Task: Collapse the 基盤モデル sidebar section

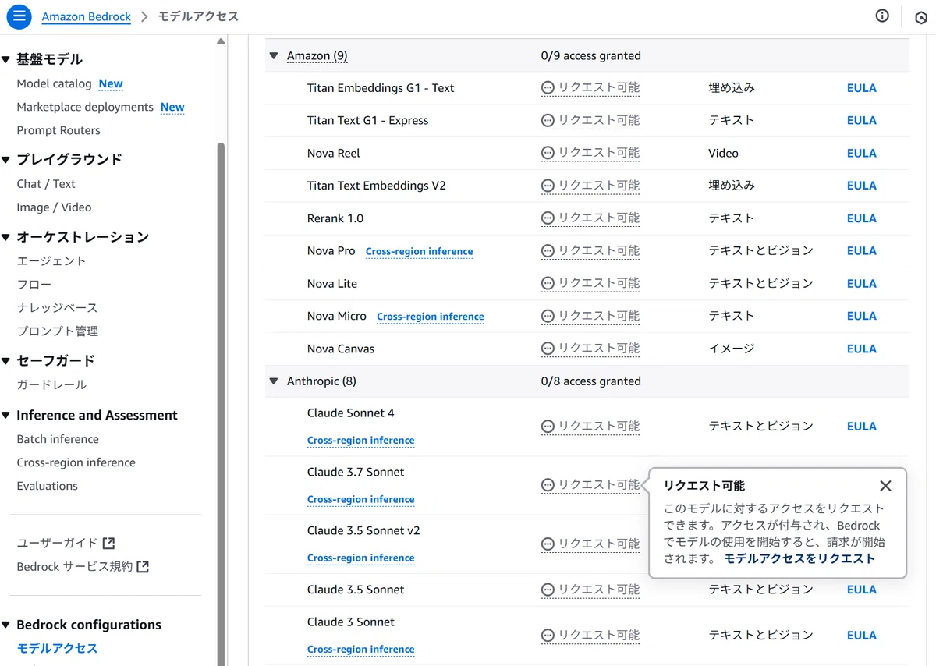Action: [x=5, y=59]
